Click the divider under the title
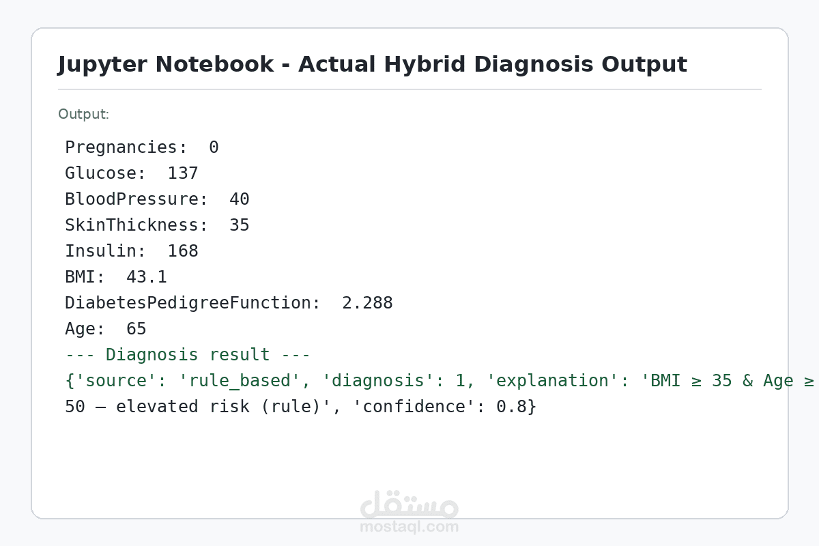This screenshot has height=546, width=819. [409, 89]
